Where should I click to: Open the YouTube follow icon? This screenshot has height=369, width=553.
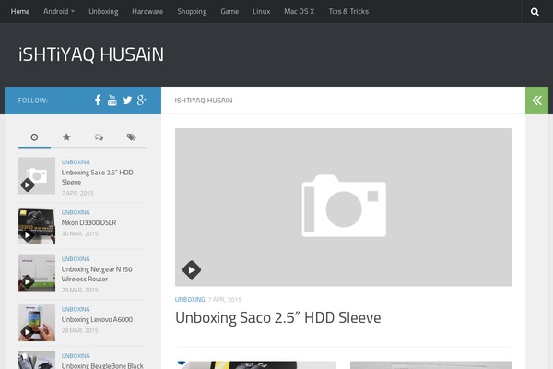click(112, 101)
